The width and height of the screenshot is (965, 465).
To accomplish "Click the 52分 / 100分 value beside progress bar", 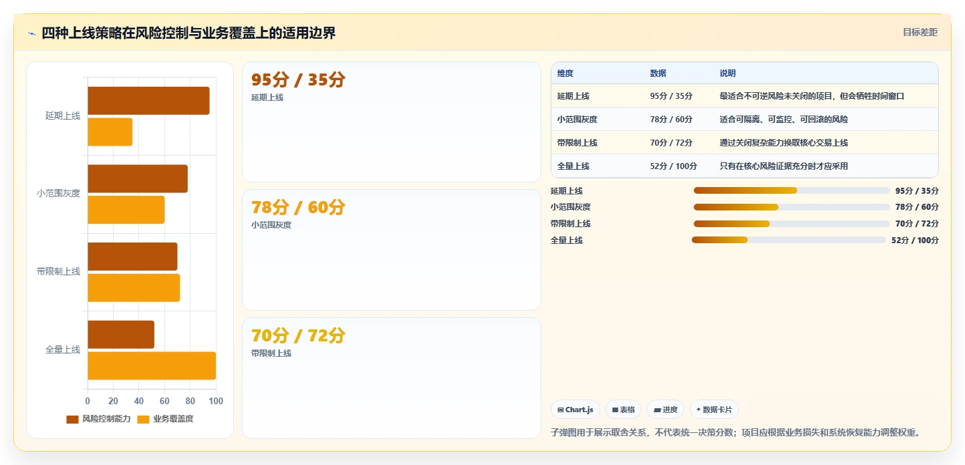I will tap(915, 241).
